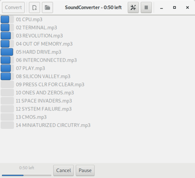
Task: Select 14 MINIATURIZED CIRCUTRY.mp3 row
Action: pyautogui.click(x=97, y=125)
